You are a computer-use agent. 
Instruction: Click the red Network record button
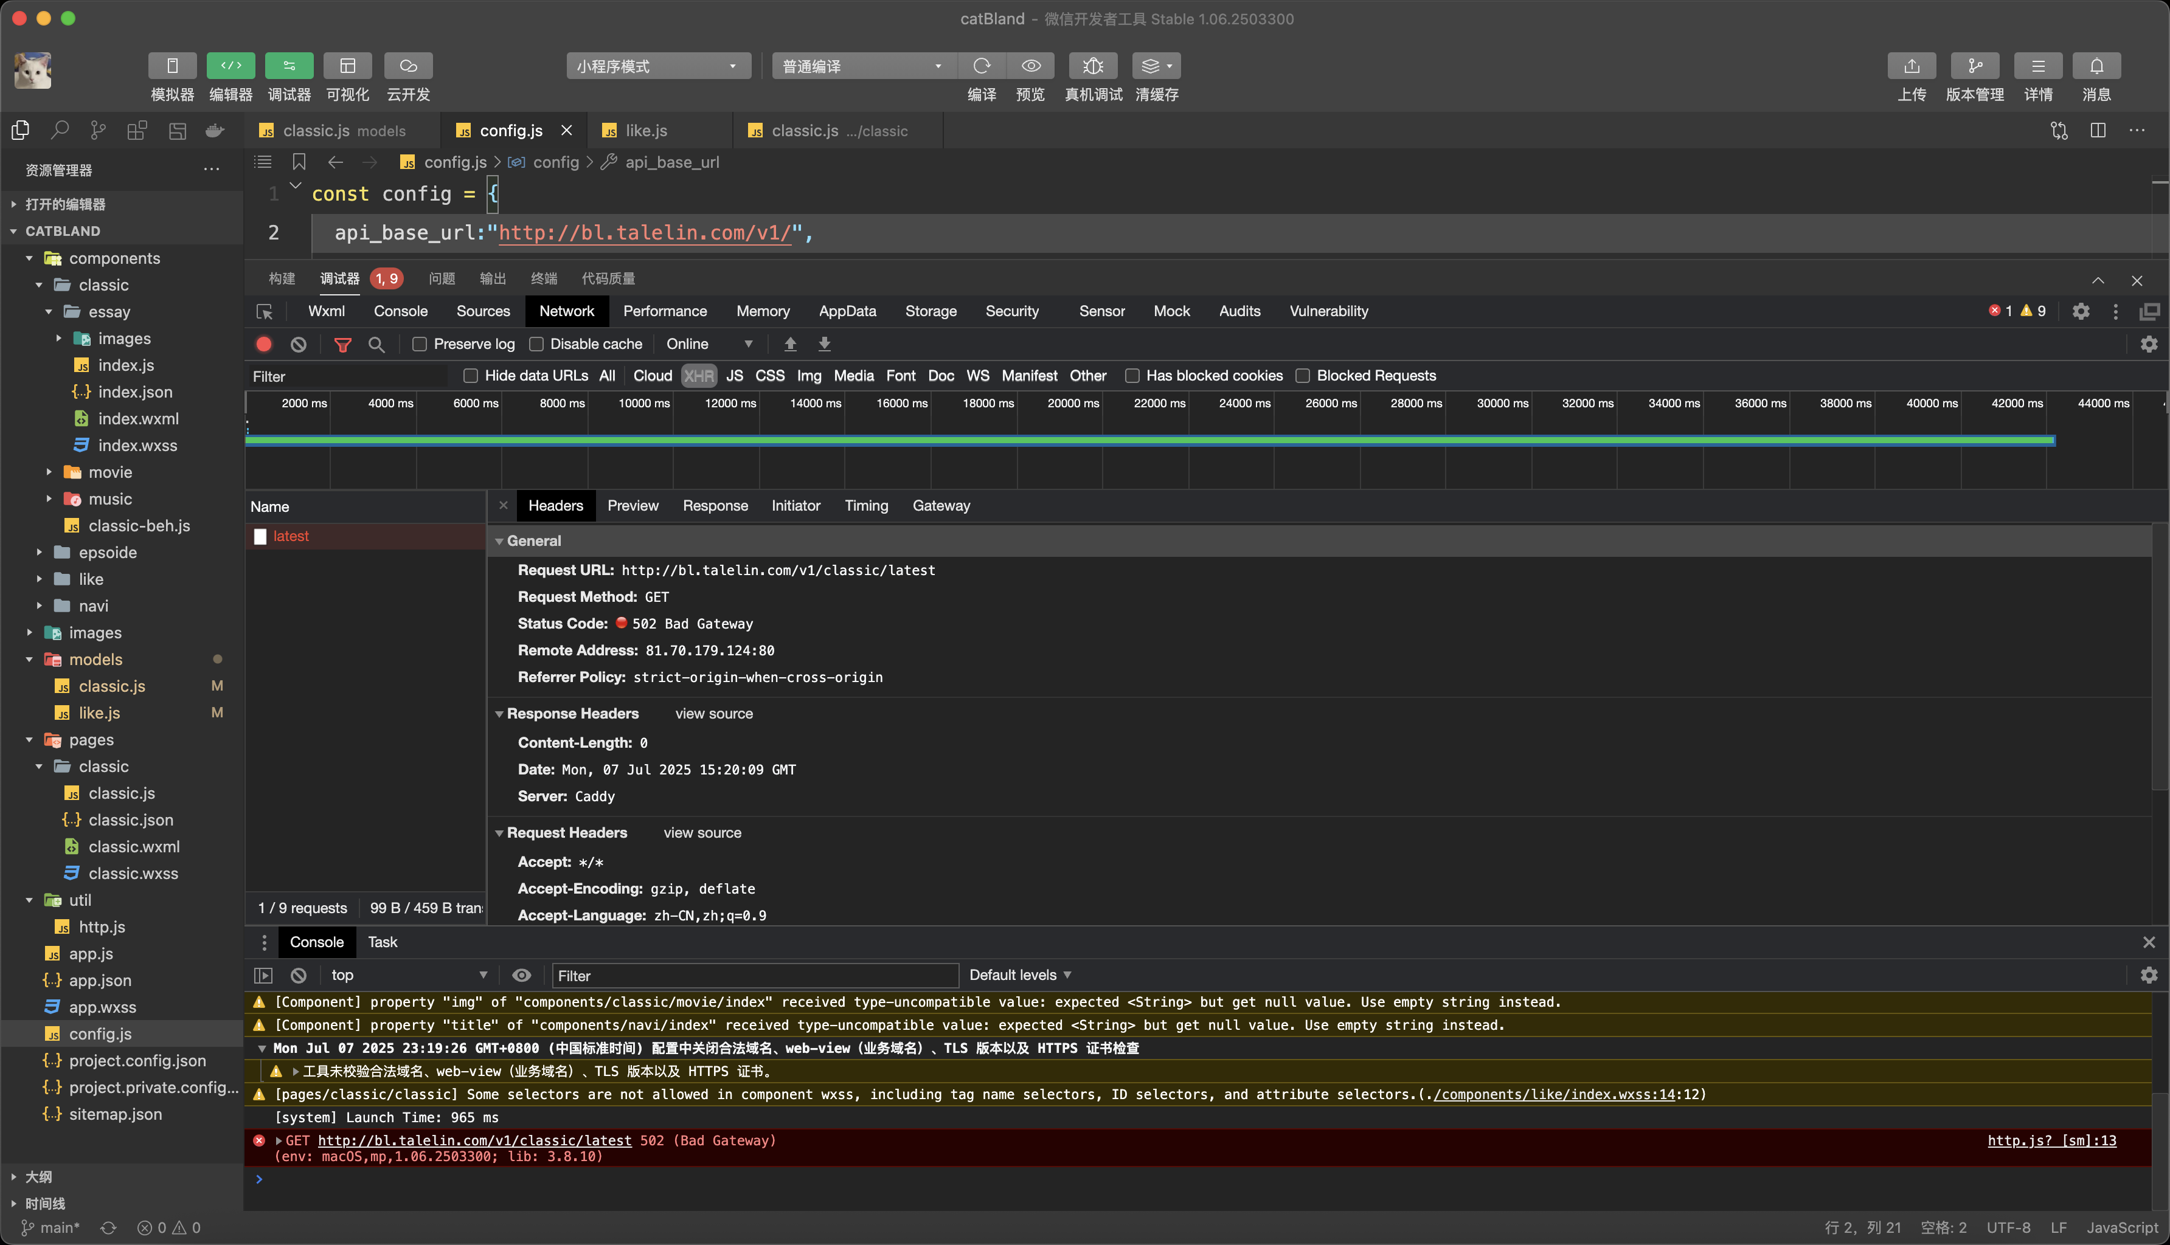click(x=263, y=343)
